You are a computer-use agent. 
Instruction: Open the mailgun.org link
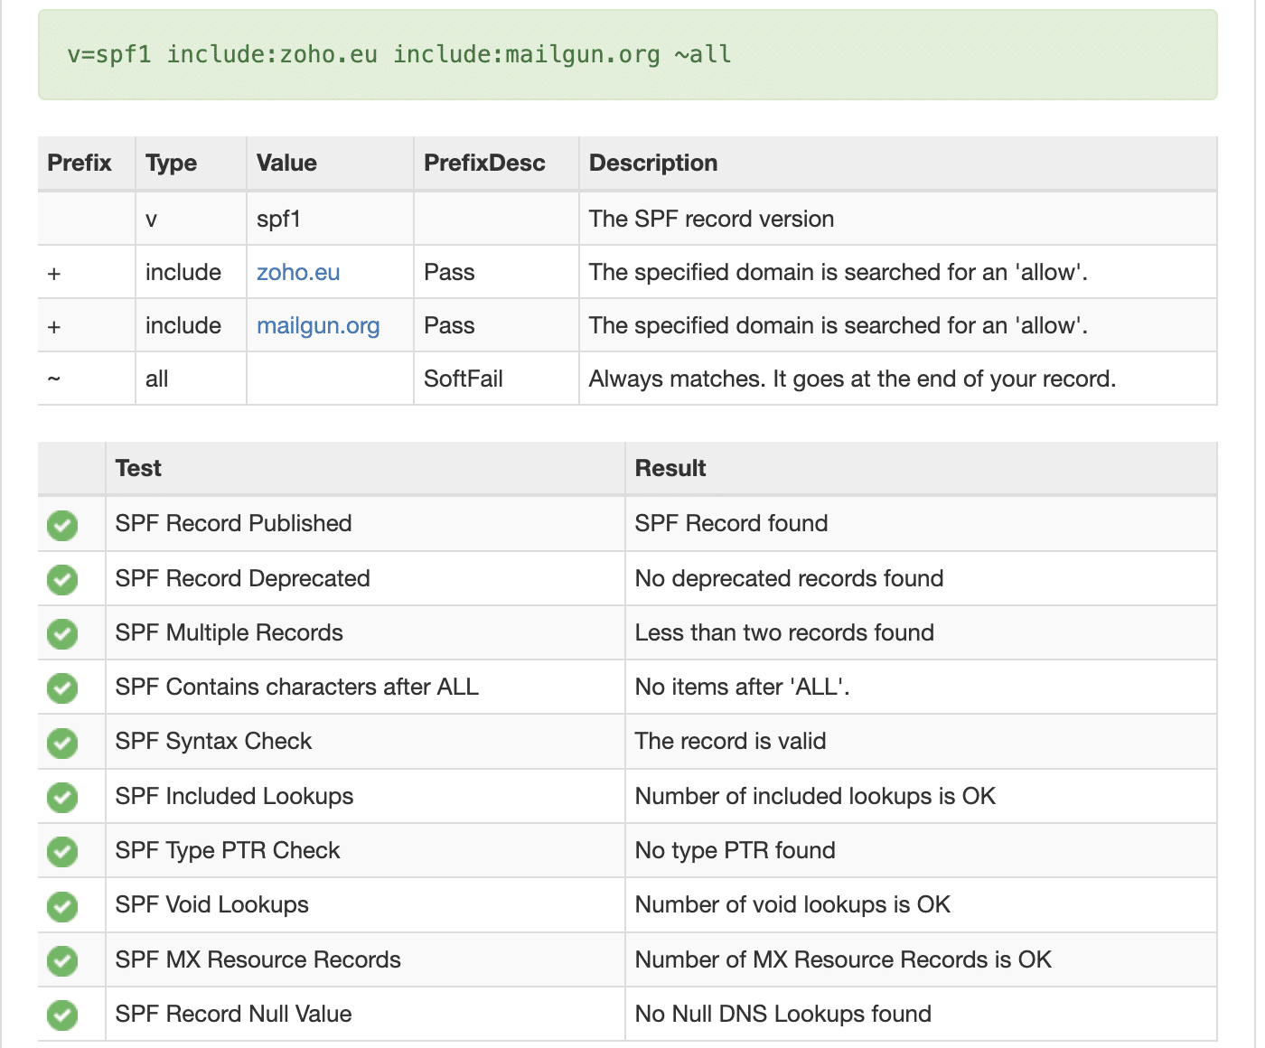click(318, 325)
